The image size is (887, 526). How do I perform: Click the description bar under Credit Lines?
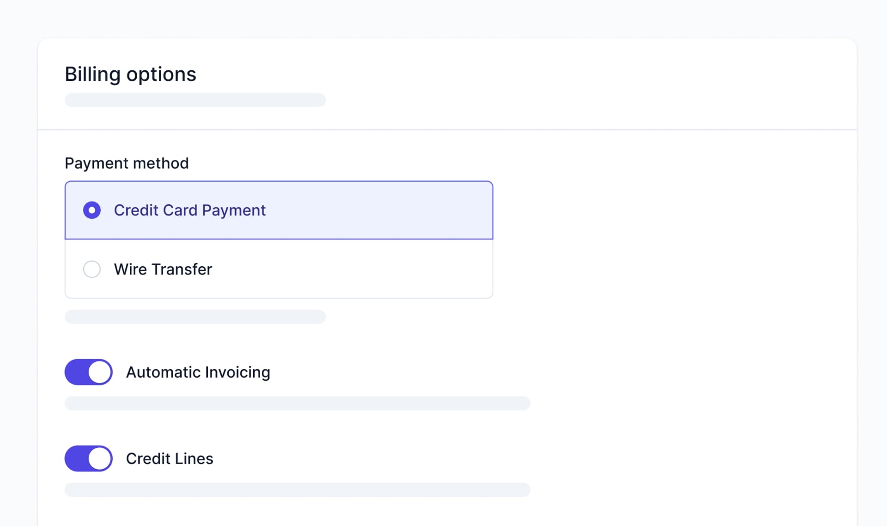[x=298, y=490]
